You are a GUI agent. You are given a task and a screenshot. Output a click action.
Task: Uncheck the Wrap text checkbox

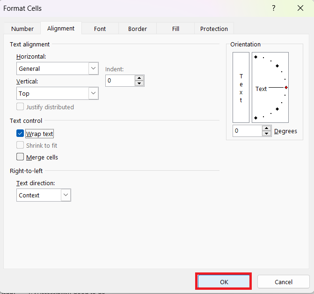coord(20,133)
